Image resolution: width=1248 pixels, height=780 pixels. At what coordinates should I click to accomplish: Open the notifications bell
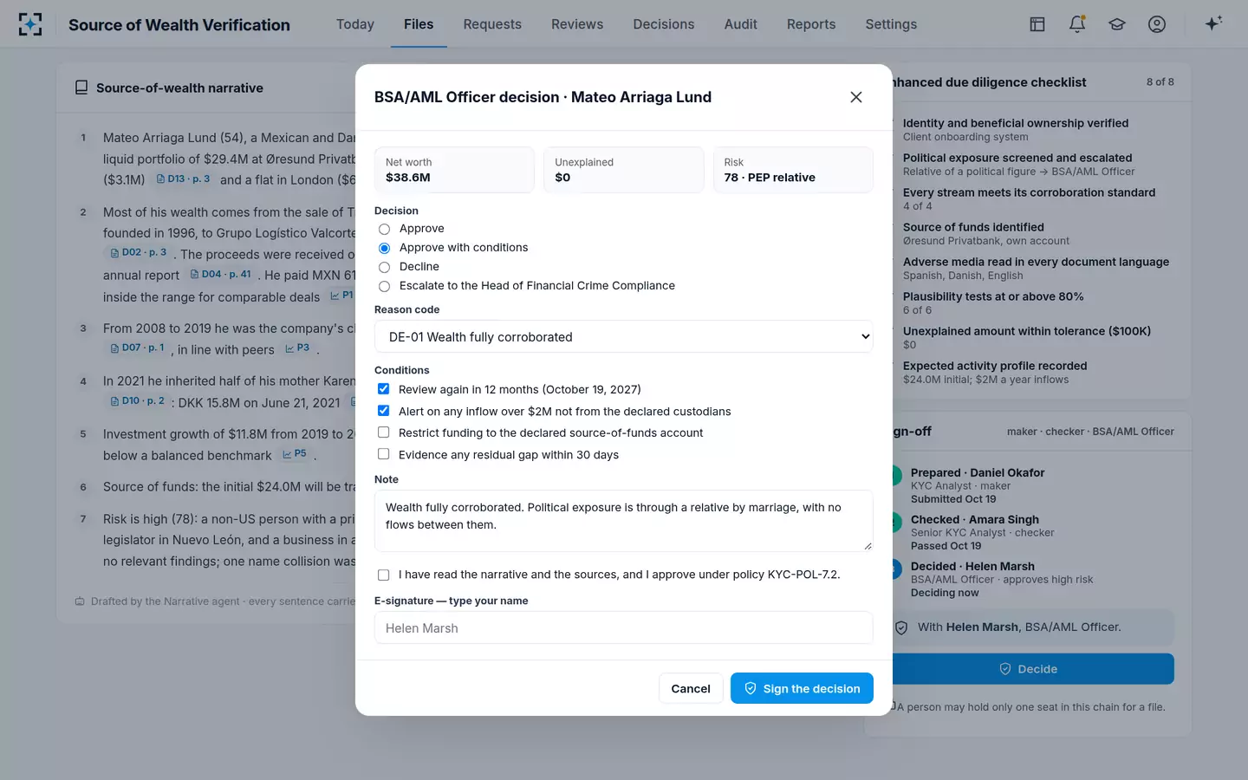[x=1077, y=24]
